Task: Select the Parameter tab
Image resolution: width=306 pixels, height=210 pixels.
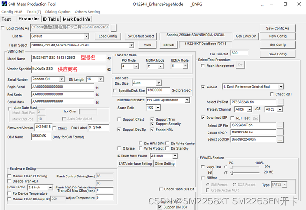Action: [x=29, y=19]
